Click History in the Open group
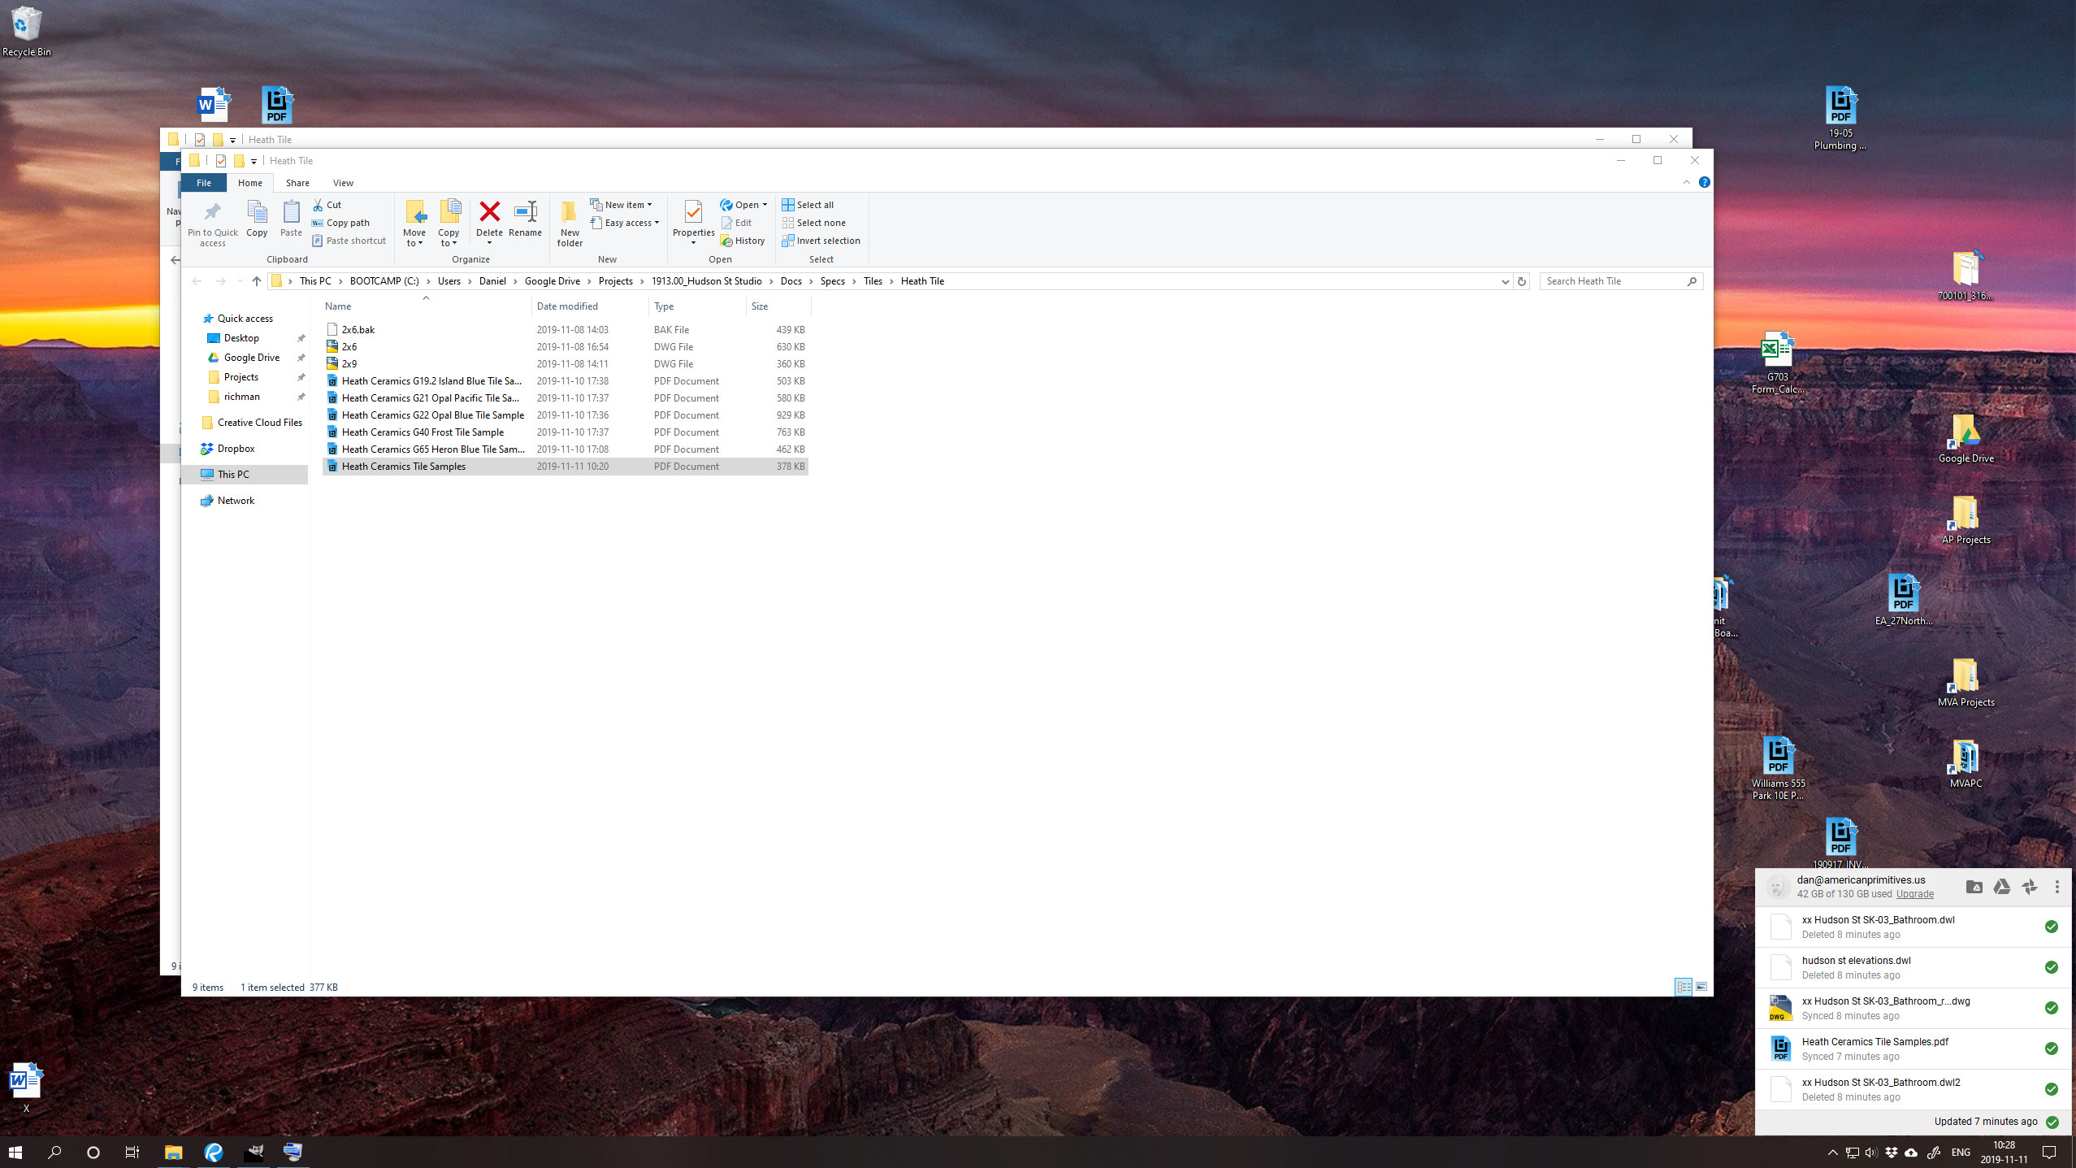The width and height of the screenshot is (2076, 1168). tap(743, 241)
